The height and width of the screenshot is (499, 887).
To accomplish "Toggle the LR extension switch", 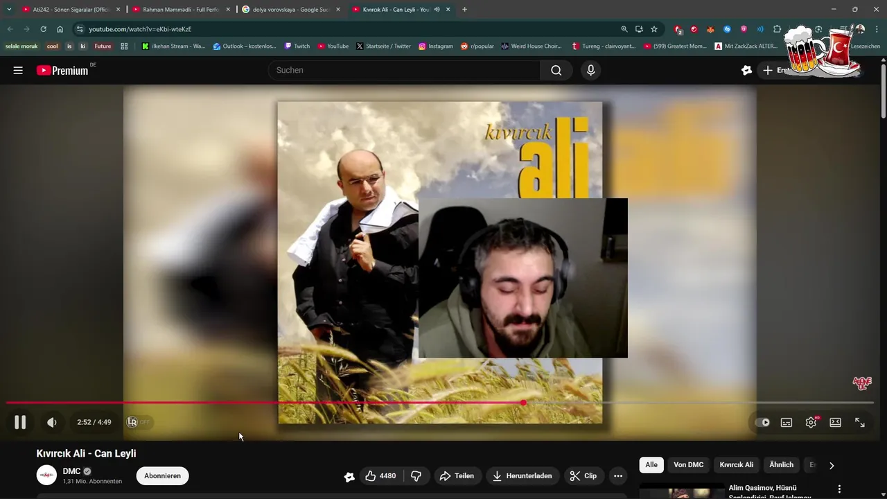I will click(x=139, y=422).
